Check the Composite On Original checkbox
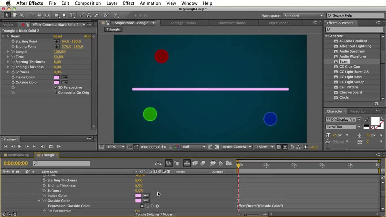 55,93
